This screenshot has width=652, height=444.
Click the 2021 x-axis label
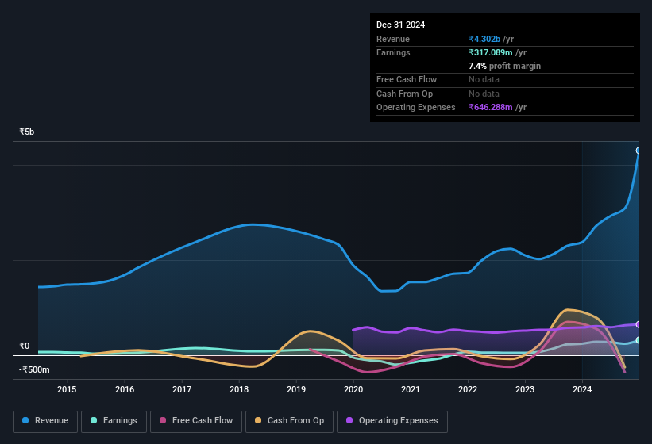tap(411, 389)
